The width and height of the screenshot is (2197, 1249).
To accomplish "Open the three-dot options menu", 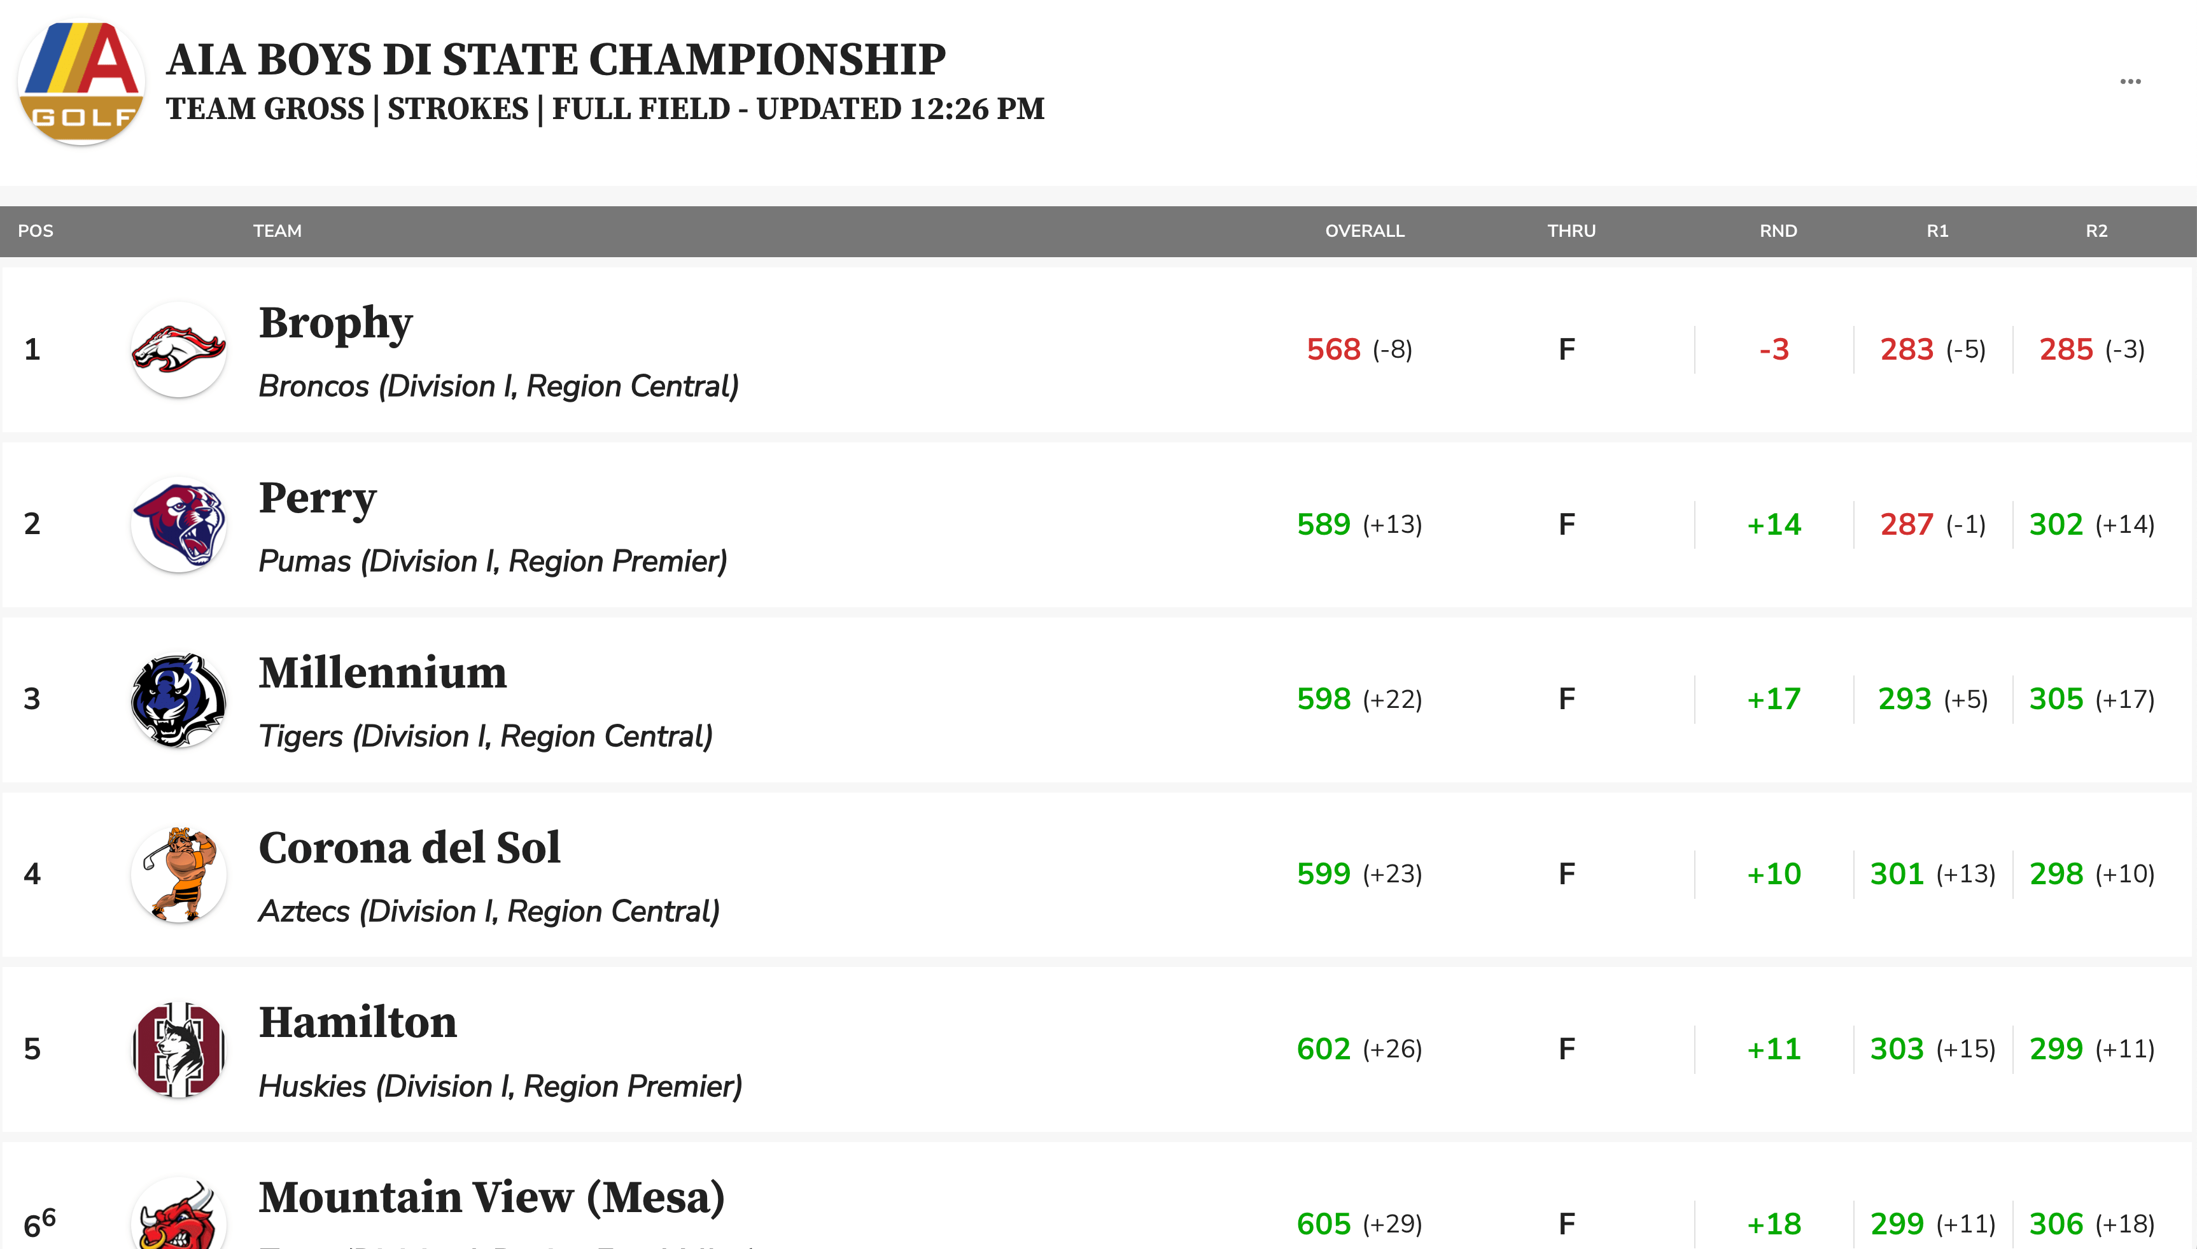I will pos(2130,81).
